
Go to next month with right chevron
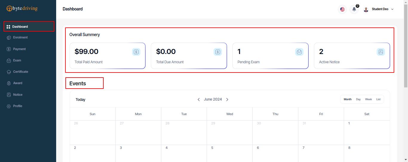click(x=227, y=100)
